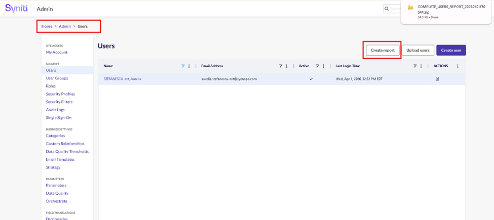Click the Create report button

(x=383, y=50)
